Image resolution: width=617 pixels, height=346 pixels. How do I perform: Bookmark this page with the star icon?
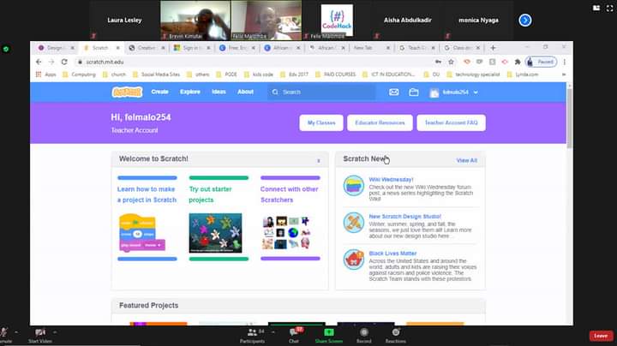click(451, 62)
